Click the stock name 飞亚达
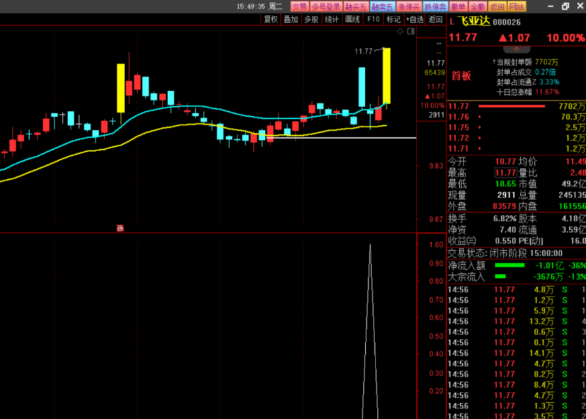The width and height of the screenshot is (586, 419). pyautogui.click(x=474, y=21)
